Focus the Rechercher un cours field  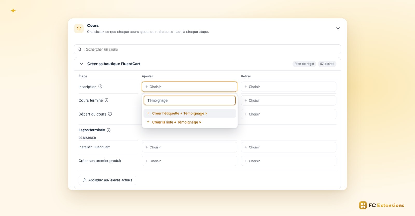coord(208,49)
